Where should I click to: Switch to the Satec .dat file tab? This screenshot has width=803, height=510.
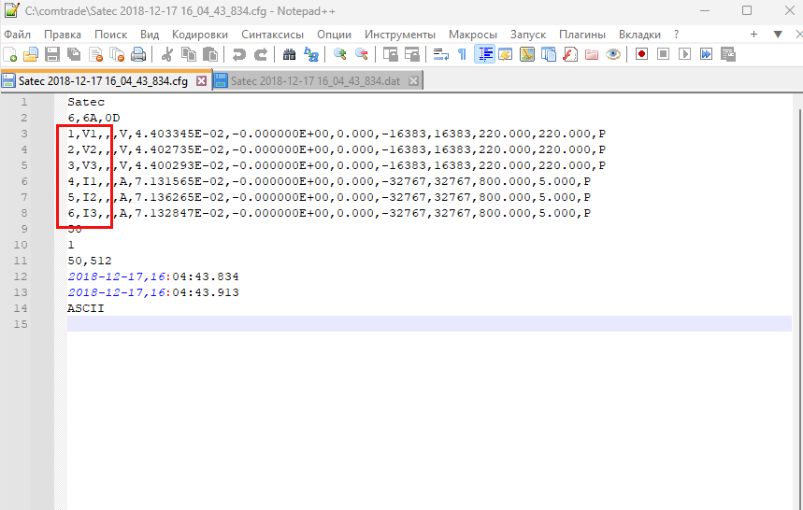314,81
